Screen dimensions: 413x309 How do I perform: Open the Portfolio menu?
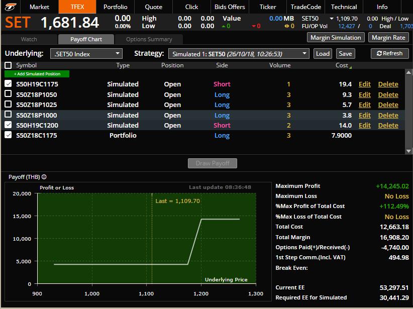click(116, 7)
